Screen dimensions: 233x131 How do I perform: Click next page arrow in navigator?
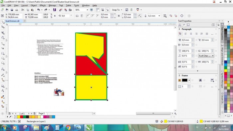(29, 113)
